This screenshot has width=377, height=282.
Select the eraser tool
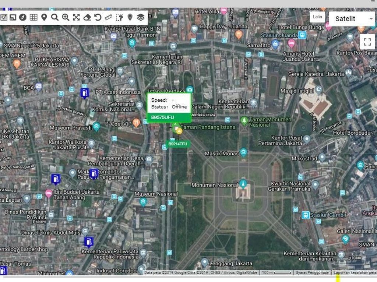click(x=87, y=17)
